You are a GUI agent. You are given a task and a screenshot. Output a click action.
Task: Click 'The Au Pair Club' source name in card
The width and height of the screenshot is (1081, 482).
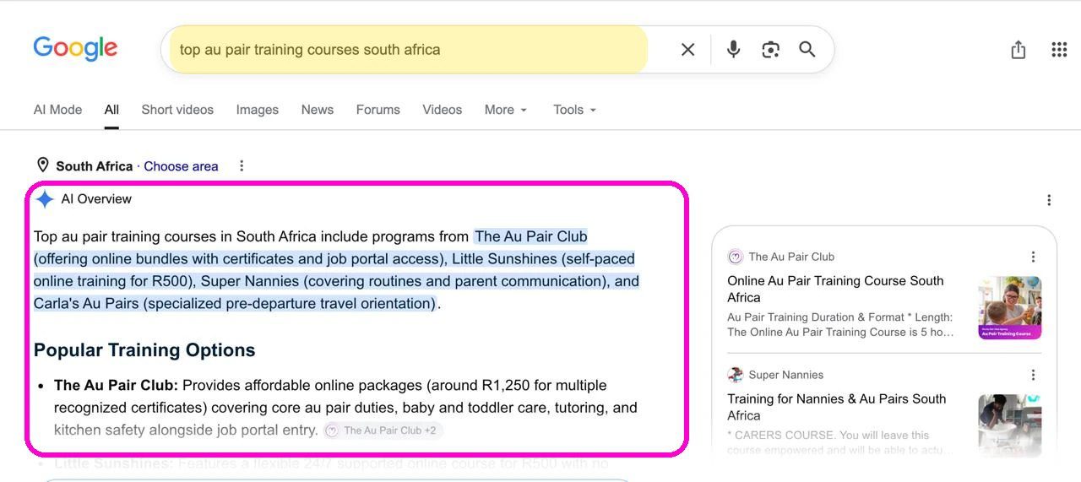tap(791, 257)
